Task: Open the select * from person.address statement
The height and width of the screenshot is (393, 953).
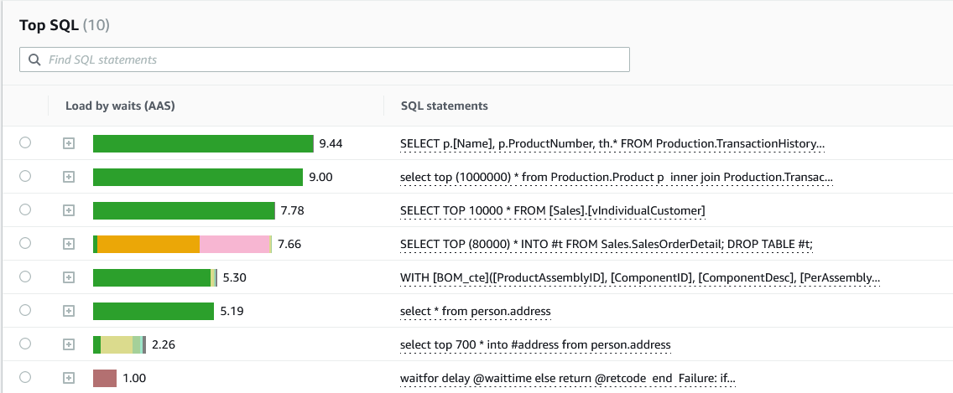Action: coord(475,312)
